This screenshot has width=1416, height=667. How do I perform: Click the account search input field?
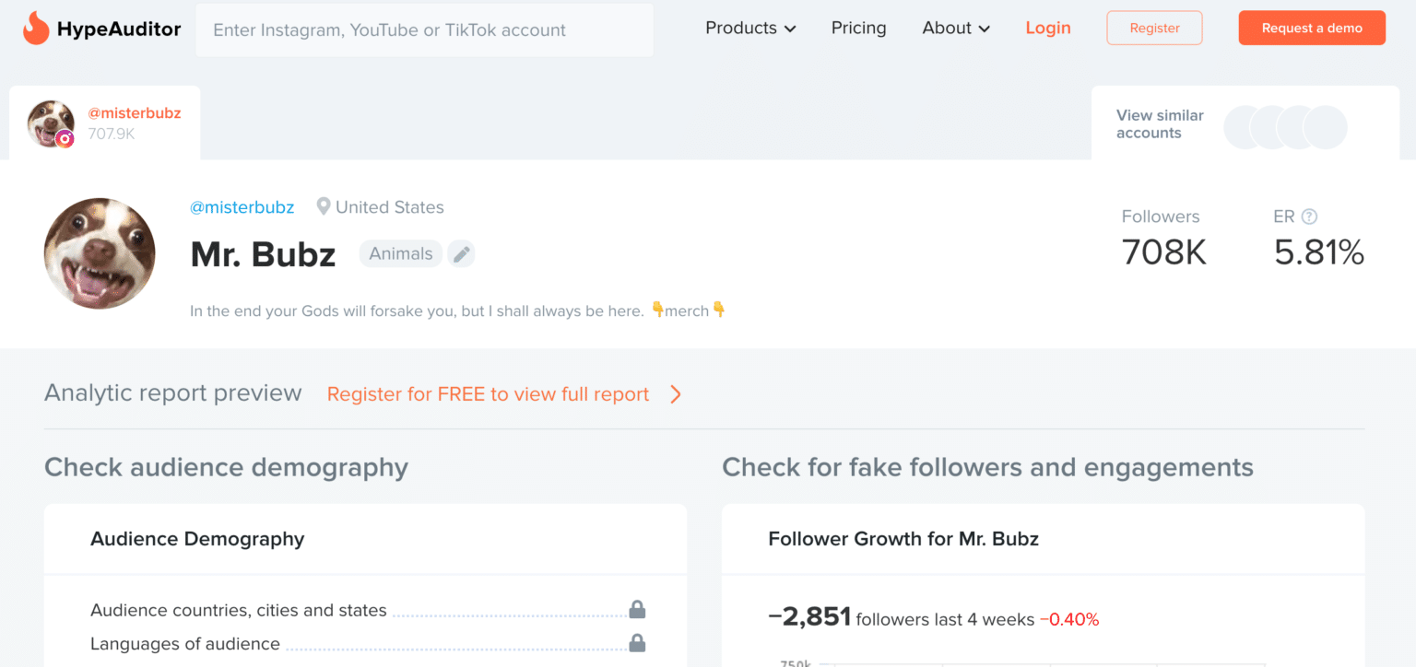pyautogui.click(x=424, y=30)
